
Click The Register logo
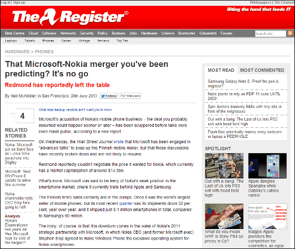click(x=70, y=17)
